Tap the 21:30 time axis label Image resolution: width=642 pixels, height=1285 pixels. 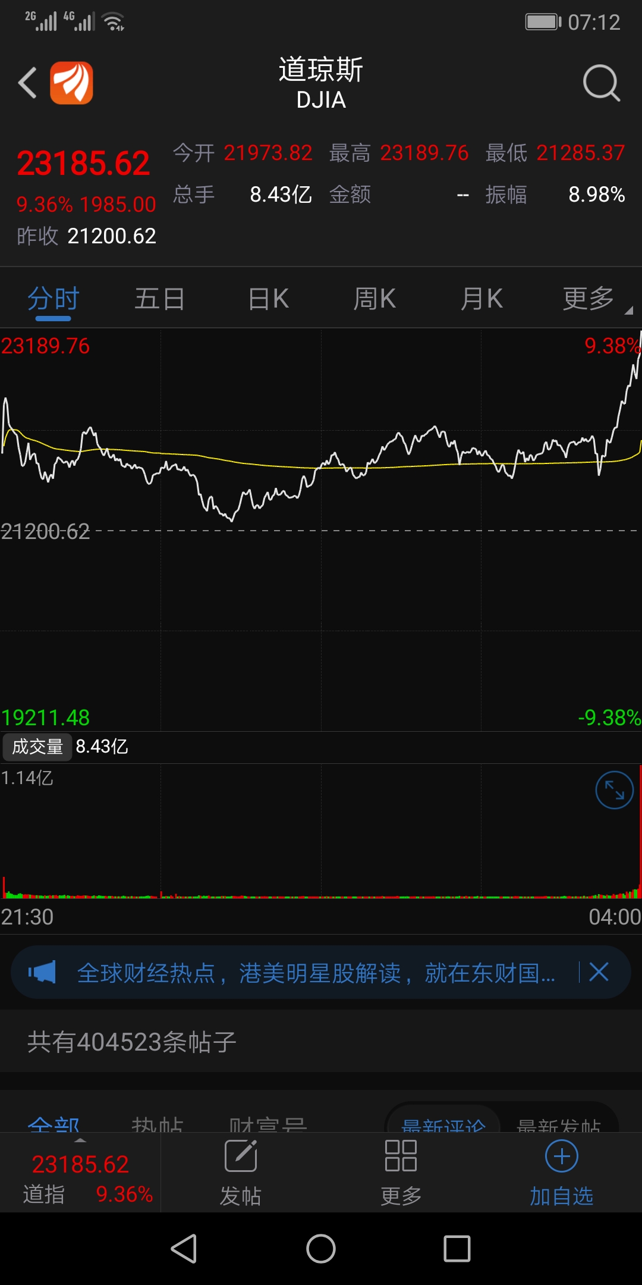pos(27,917)
